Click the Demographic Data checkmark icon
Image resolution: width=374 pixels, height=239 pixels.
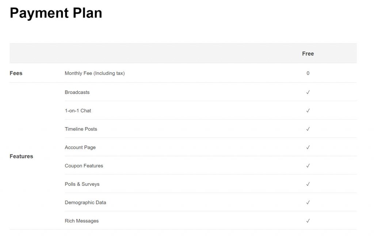[x=308, y=202]
